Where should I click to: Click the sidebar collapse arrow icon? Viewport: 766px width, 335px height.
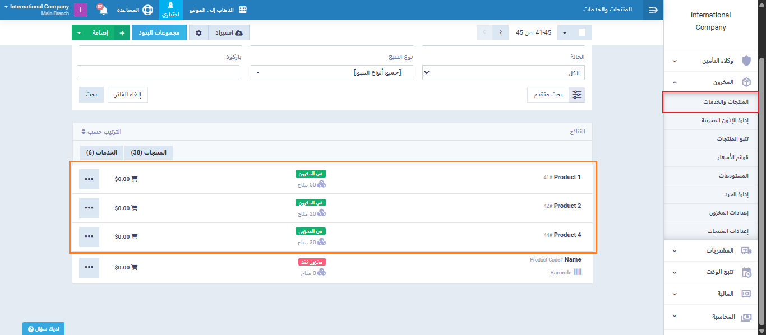(653, 10)
